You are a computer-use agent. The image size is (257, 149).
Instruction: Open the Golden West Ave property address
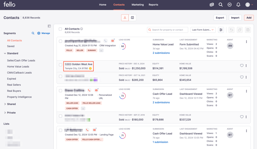(79, 64)
